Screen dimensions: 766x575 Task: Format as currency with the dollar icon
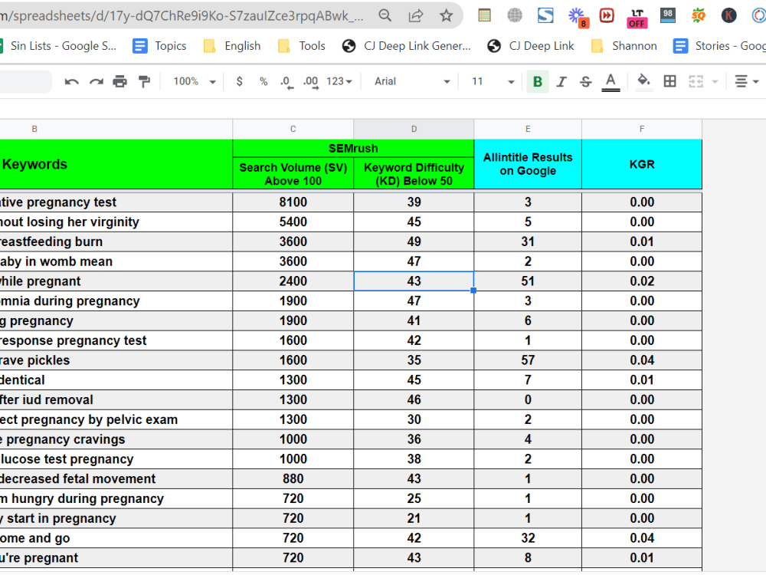click(x=239, y=81)
